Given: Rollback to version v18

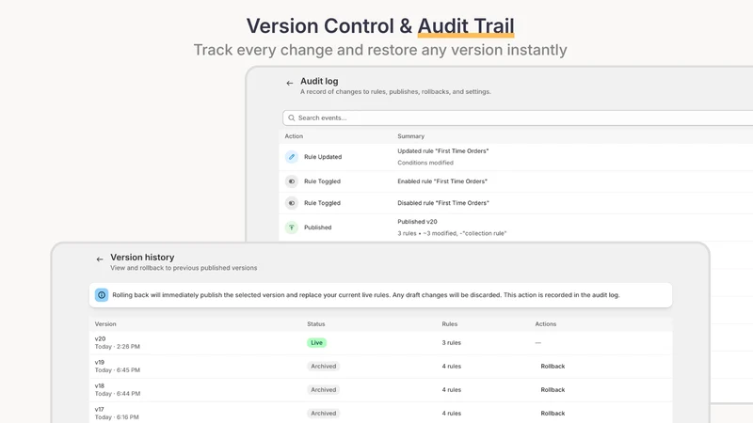Looking at the screenshot, I should (x=553, y=389).
